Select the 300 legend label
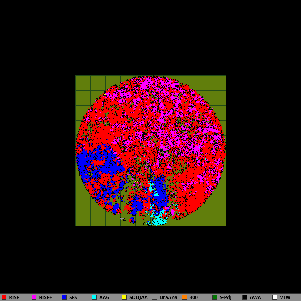The width and height of the screenshot is (301, 301). (194, 298)
